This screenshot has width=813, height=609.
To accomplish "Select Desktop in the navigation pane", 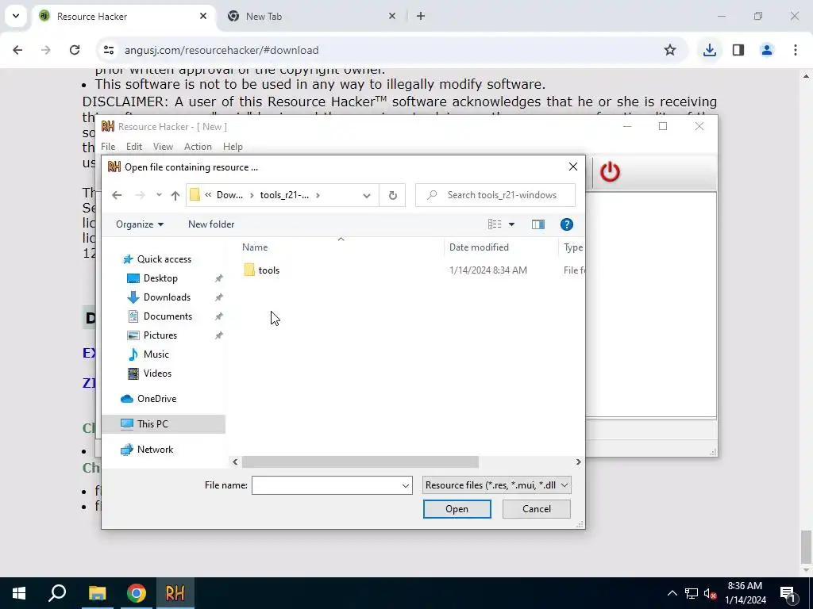I will (160, 278).
